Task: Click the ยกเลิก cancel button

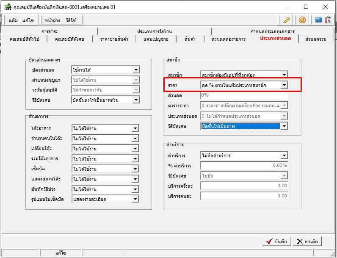Action: (x=307, y=241)
